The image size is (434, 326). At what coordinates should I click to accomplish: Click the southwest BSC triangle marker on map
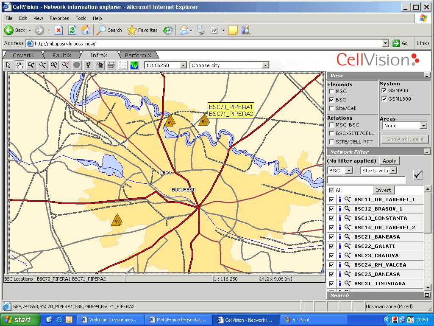[x=117, y=220]
